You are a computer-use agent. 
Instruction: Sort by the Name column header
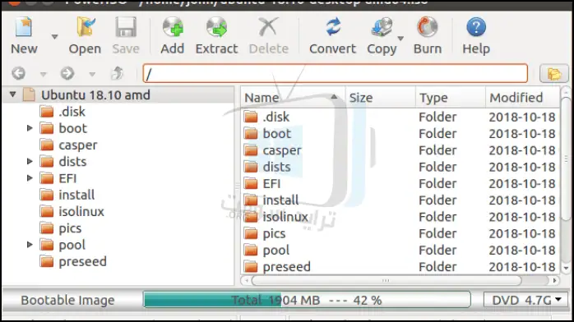pos(293,98)
